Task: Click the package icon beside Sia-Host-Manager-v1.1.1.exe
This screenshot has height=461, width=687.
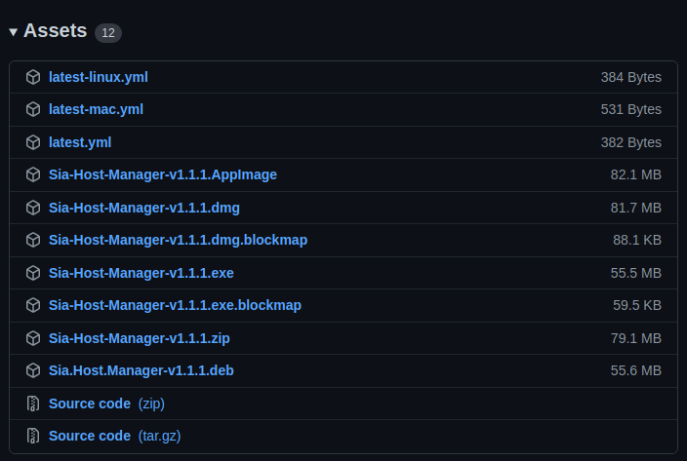Action: [33, 273]
